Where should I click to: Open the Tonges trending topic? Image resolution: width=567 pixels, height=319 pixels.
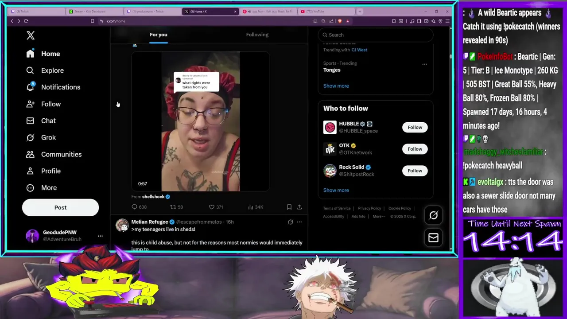332,70
